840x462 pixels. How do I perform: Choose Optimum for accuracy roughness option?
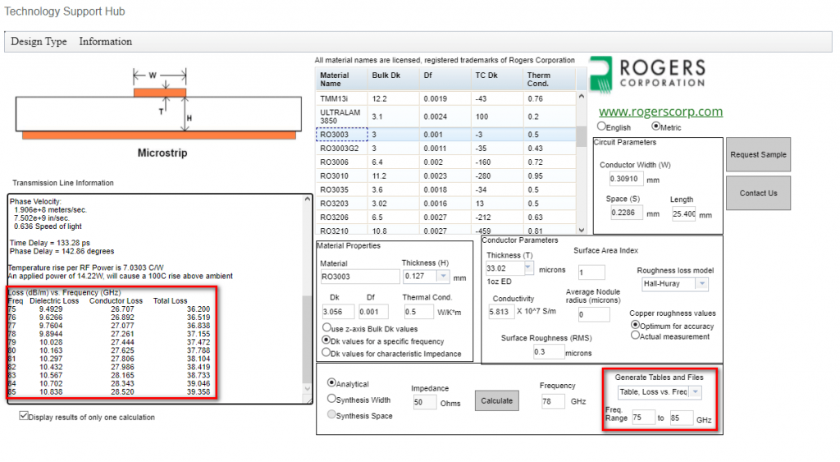coord(636,325)
